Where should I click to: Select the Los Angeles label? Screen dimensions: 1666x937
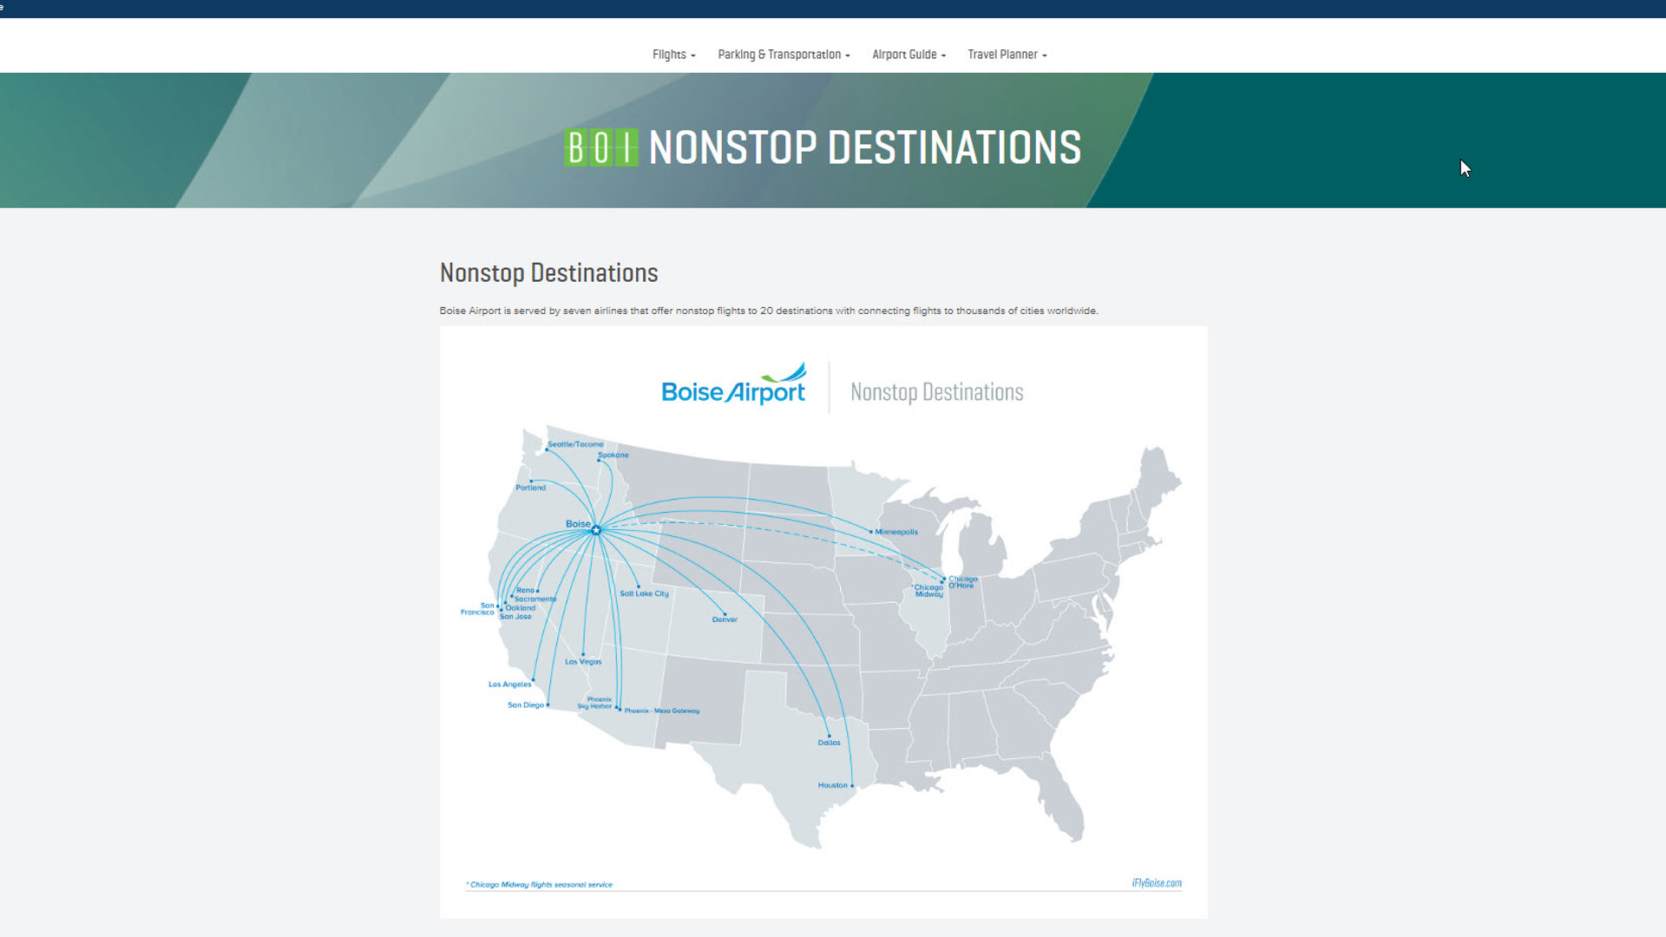(509, 684)
